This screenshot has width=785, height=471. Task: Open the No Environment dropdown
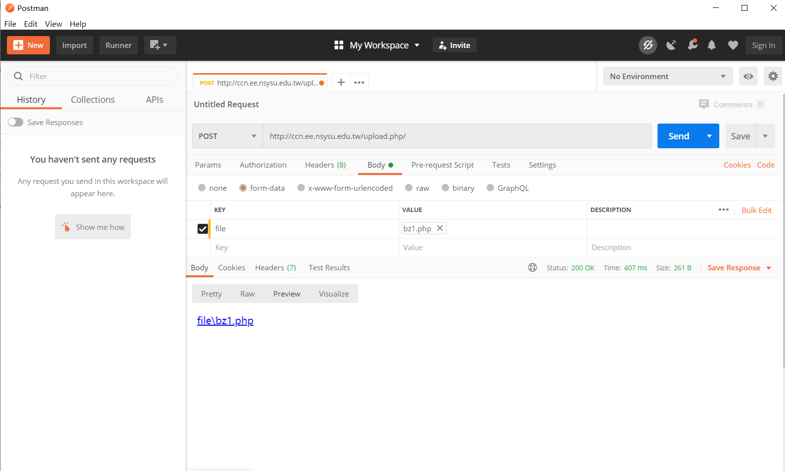pyautogui.click(x=667, y=77)
